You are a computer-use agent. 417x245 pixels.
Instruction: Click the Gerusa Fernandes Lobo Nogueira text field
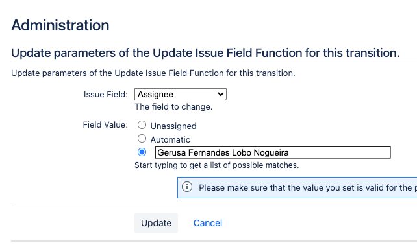(x=273, y=152)
